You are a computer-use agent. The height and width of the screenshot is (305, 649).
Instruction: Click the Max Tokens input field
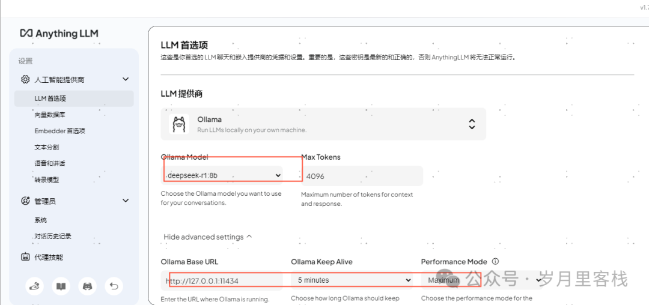click(x=362, y=176)
